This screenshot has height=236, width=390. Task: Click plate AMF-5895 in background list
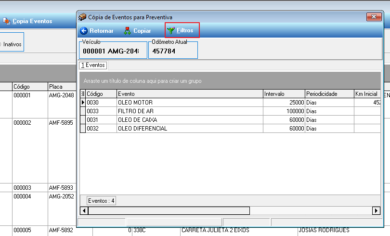tap(61, 123)
